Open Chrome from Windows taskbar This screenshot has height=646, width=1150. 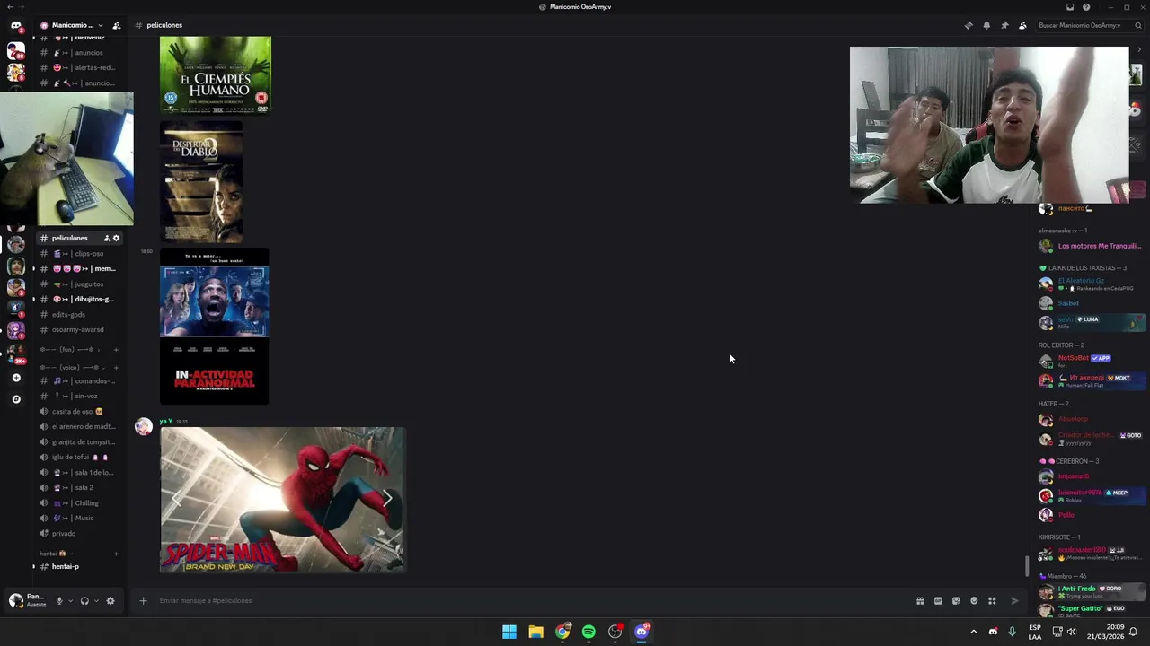pos(562,632)
